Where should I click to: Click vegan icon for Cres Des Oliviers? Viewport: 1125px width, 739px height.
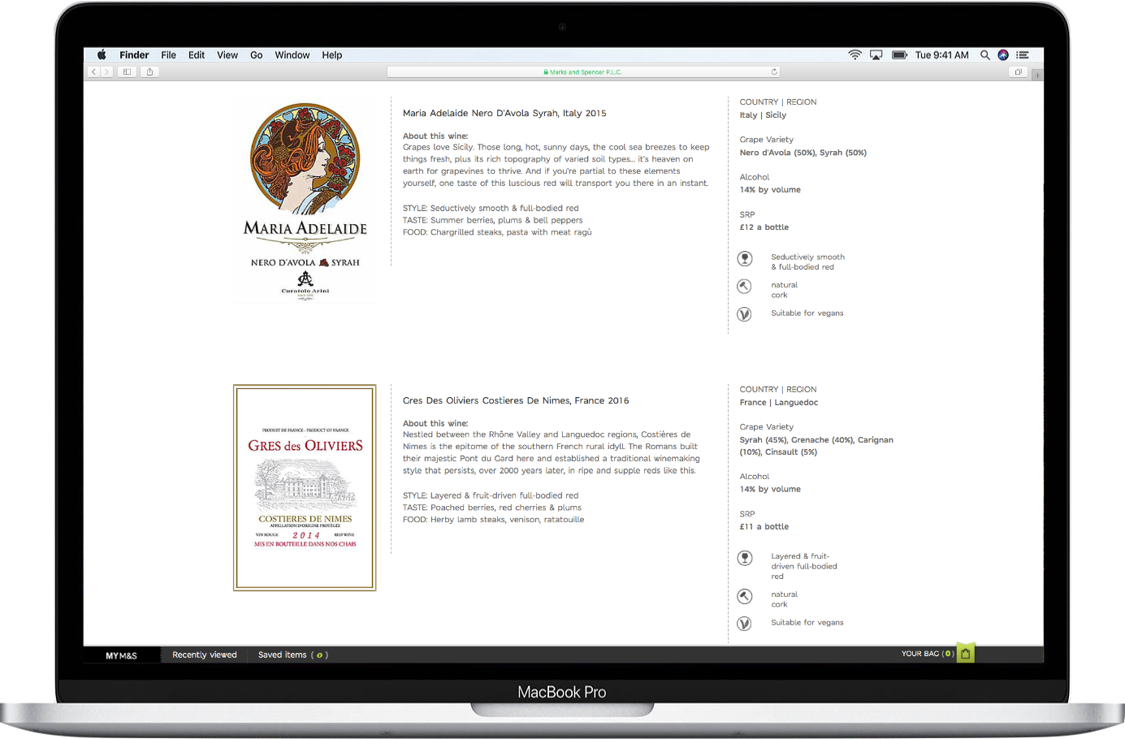point(744,624)
